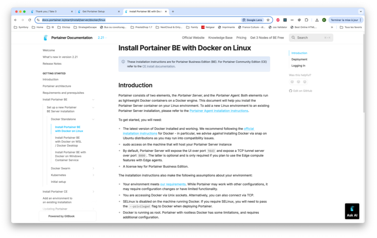Open Requirements and prerequisites page
377x238 pixels.
63,93
